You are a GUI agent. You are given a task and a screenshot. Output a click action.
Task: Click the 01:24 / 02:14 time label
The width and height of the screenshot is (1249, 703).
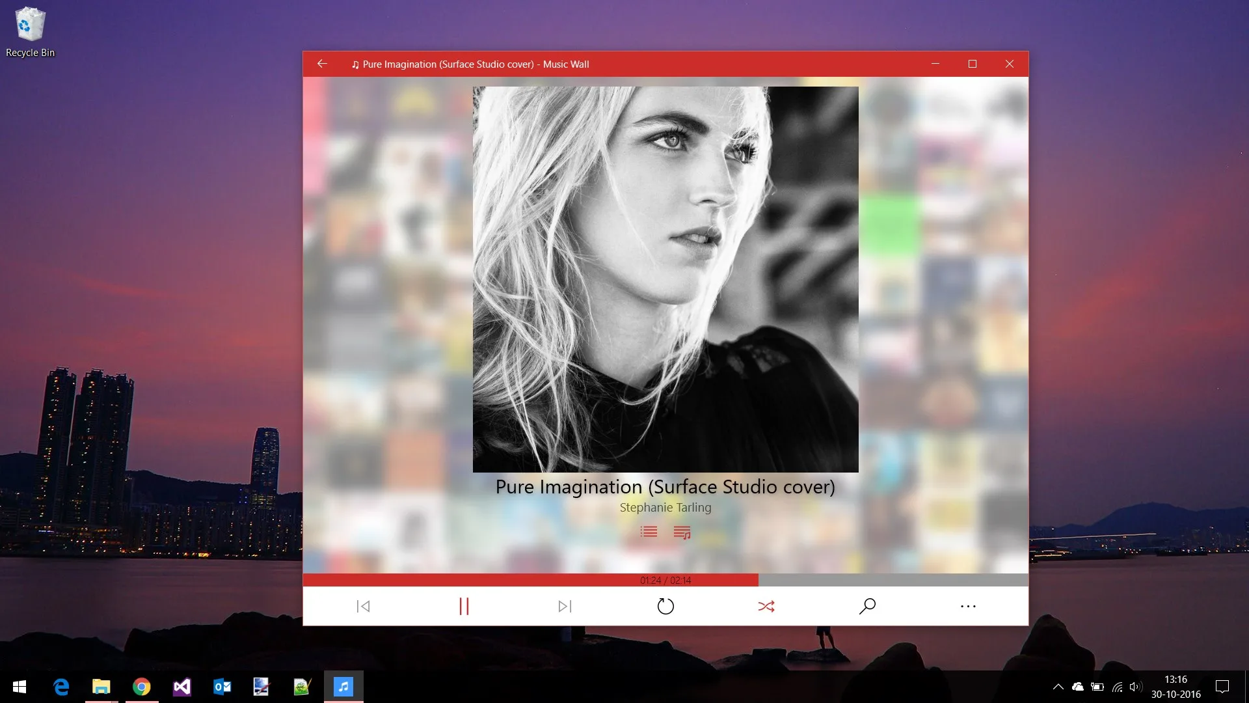coord(665,581)
